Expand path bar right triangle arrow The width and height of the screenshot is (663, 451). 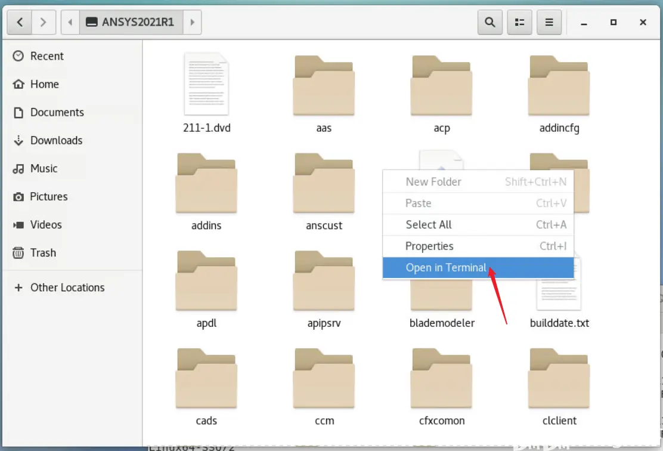click(x=192, y=22)
